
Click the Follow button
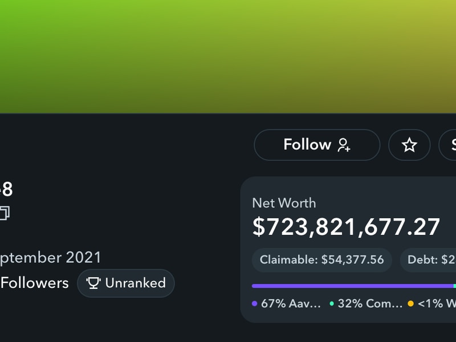[x=317, y=145]
